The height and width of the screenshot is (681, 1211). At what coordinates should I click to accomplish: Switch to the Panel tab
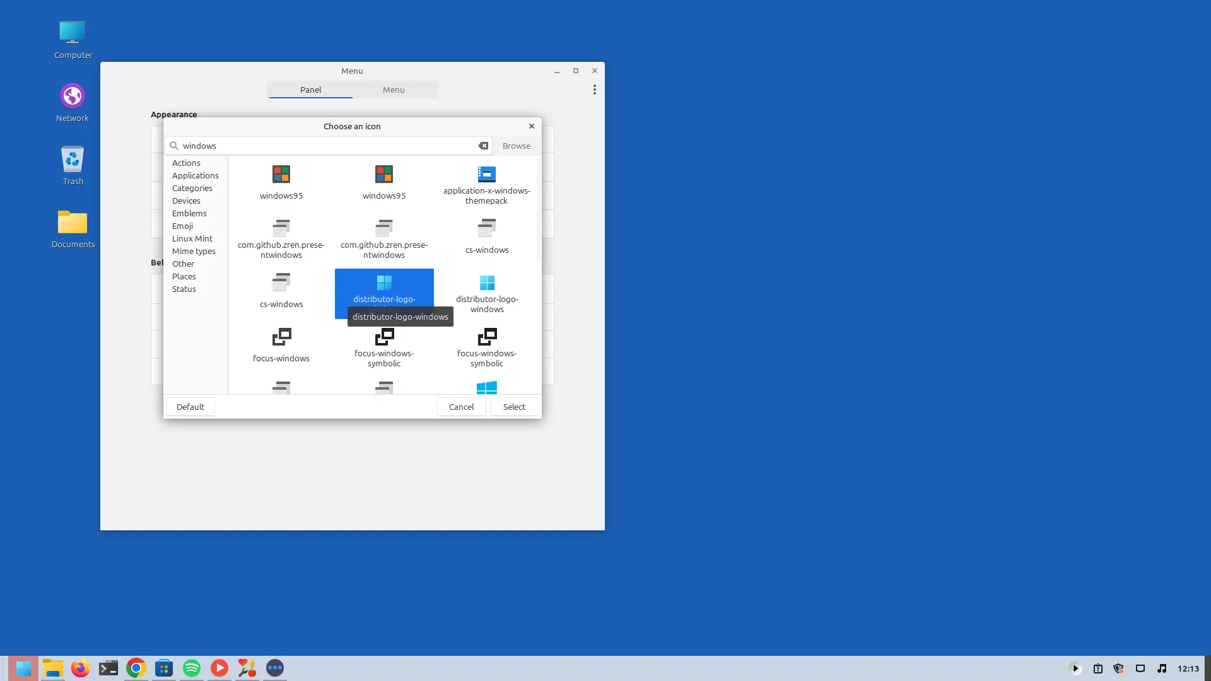pos(310,90)
